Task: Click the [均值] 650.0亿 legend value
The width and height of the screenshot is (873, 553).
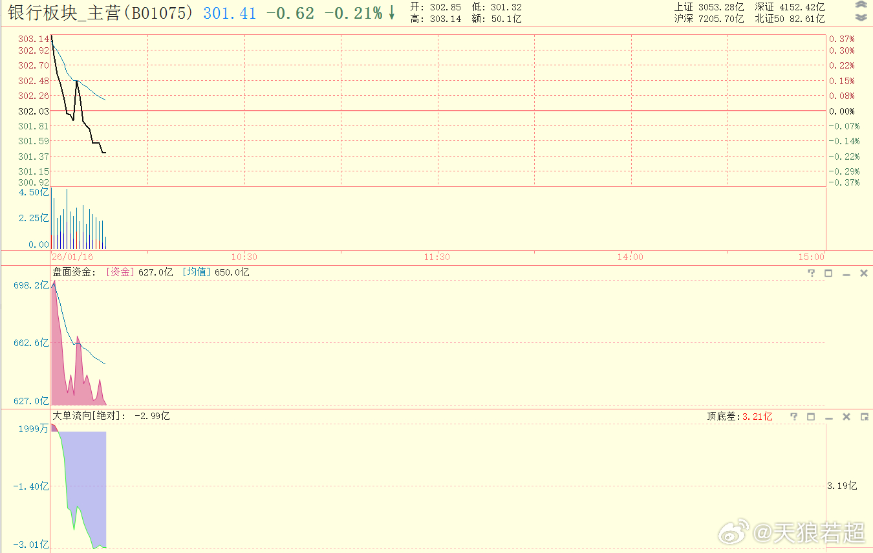Action: (x=216, y=272)
